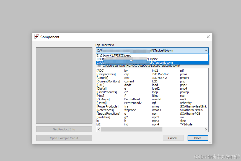Select the SOAtherm-HeatSink component
The height and width of the screenshot is (161, 241).
tap(193, 106)
